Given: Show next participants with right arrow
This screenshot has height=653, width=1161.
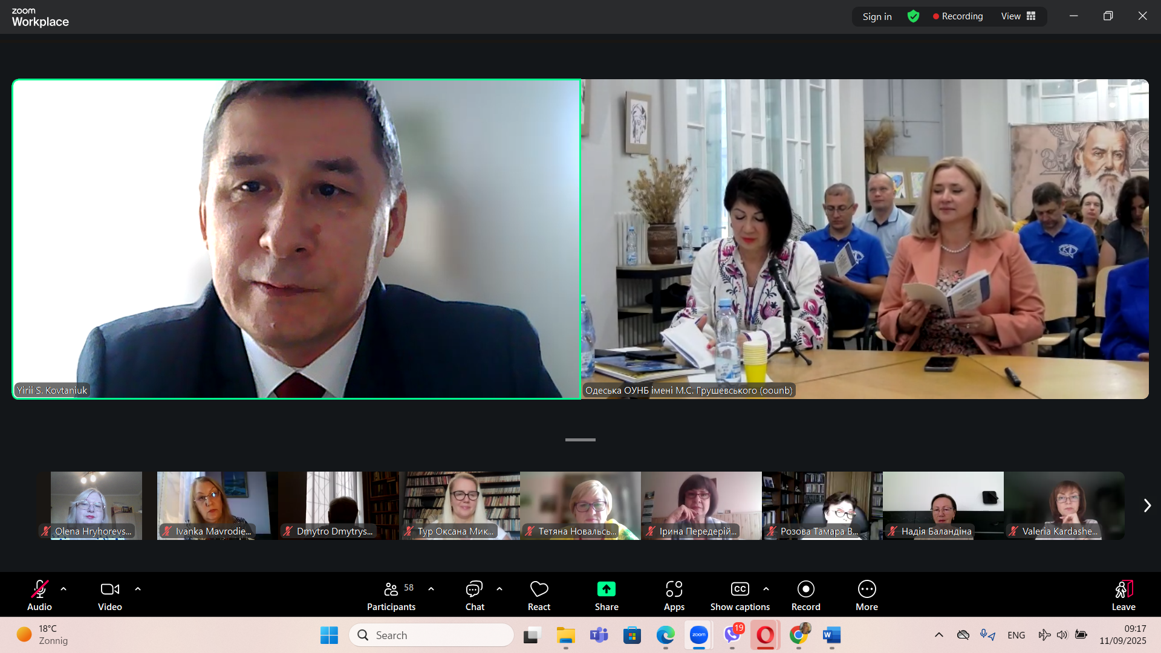Looking at the screenshot, I should 1147,505.
